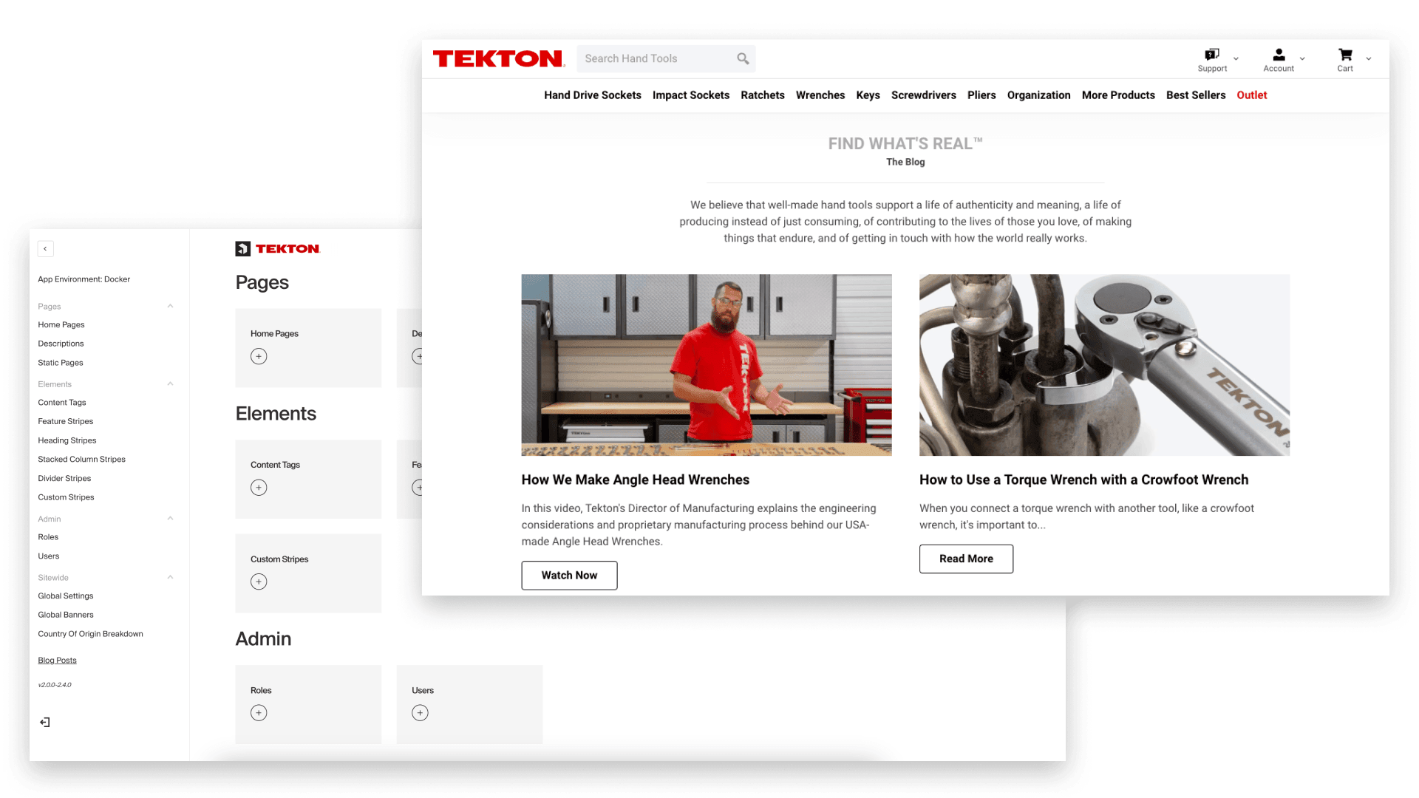Click Watch Now button on angle head article
Image resolution: width=1419 pixels, height=798 pixels.
click(x=569, y=575)
